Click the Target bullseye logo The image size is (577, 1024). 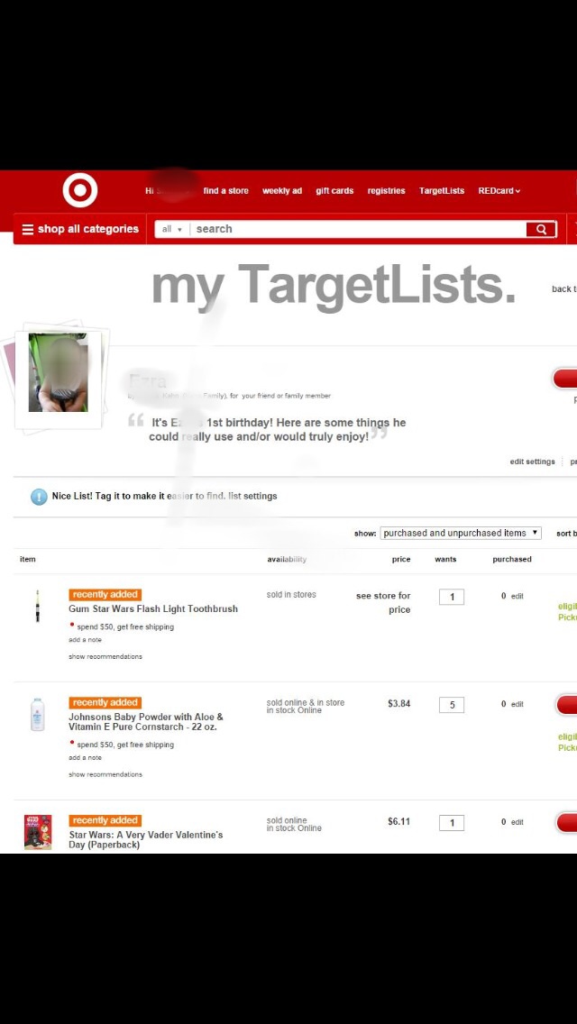coord(79,190)
